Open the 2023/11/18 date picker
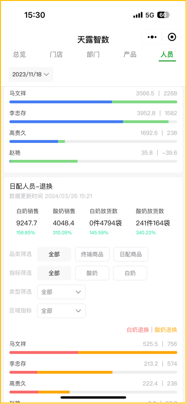 pyautogui.click(x=31, y=74)
